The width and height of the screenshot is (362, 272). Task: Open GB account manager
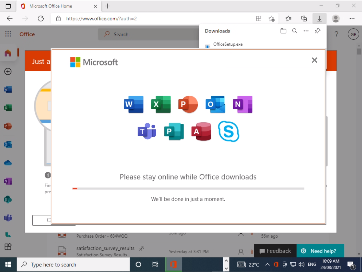pyautogui.click(x=353, y=34)
